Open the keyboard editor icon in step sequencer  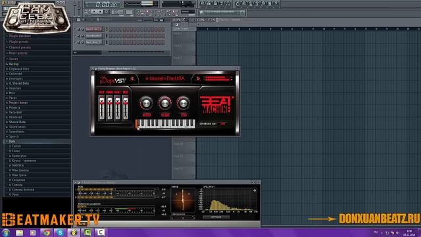pos(161,20)
